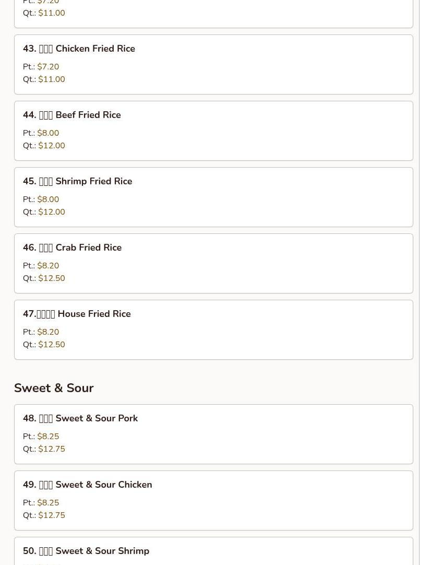
Task: Choose Crab Fried Rice pint price $8.20
Action: click(48, 266)
